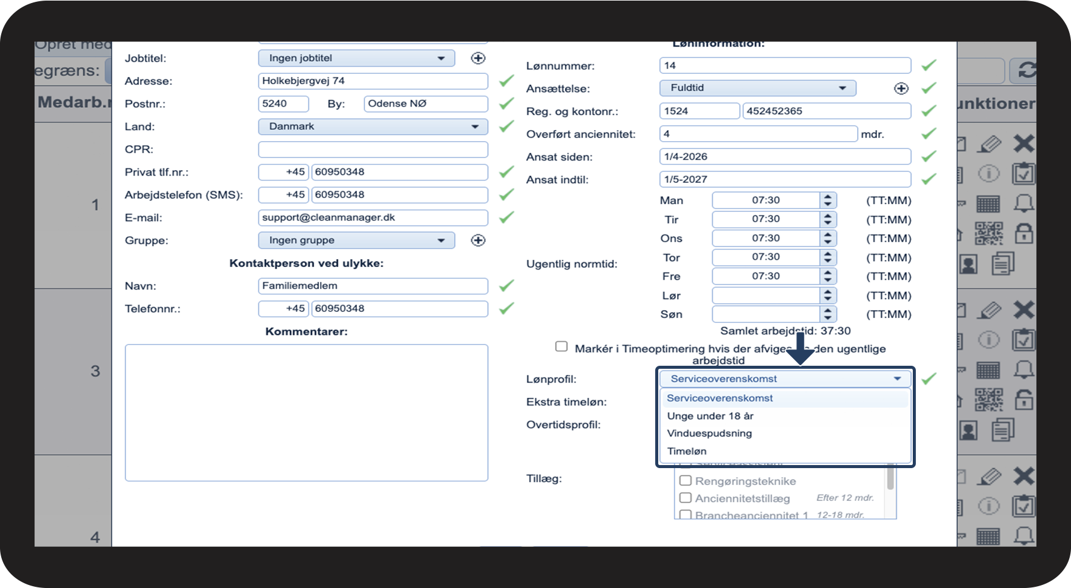The height and width of the screenshot is (588, 1071).
Task: Click the Reg. number field showing 1524
Action: pos(699,111)
